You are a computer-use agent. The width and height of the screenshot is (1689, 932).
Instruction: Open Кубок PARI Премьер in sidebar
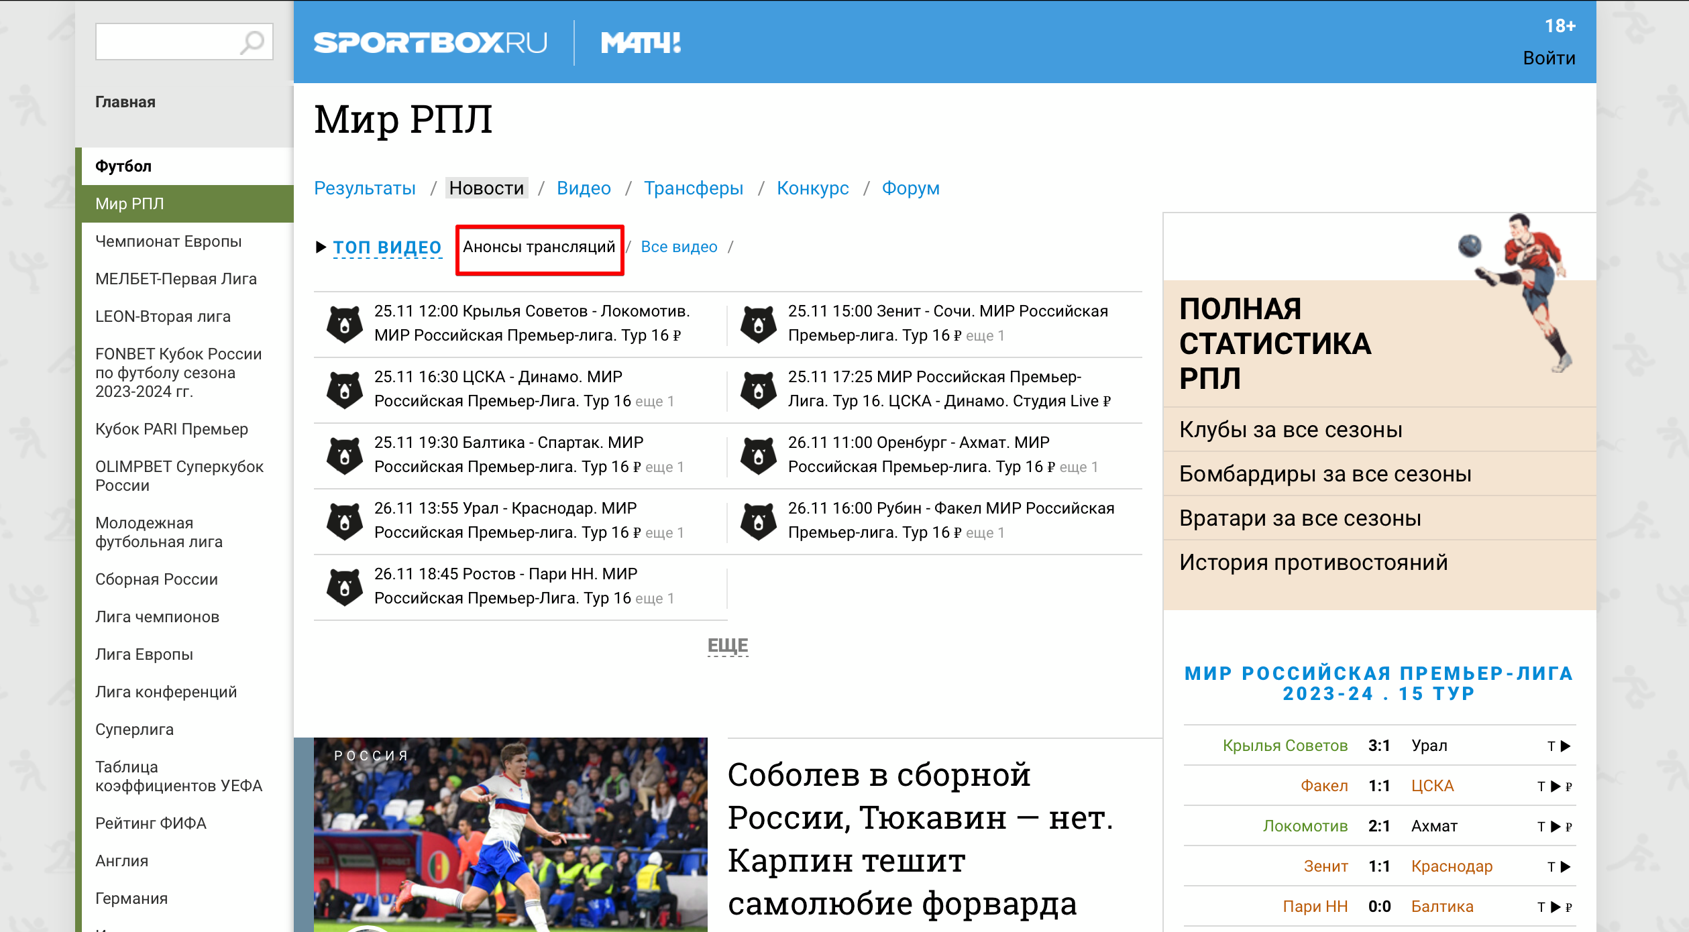(172, 429)
